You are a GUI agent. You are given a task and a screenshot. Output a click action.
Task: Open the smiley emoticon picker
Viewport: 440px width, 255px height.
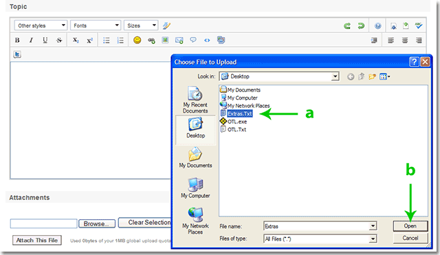(137, 40)
